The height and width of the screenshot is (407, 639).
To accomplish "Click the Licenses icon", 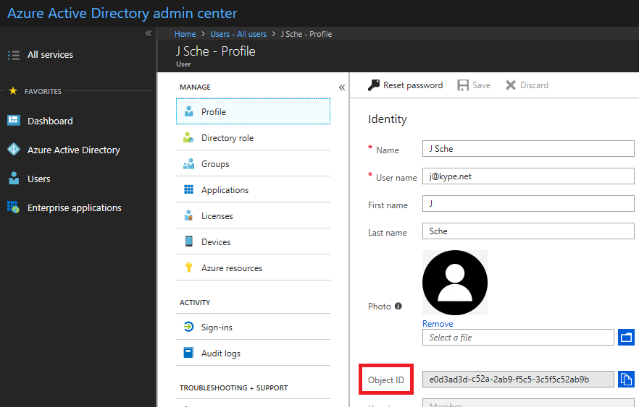I will click(188, 215).
